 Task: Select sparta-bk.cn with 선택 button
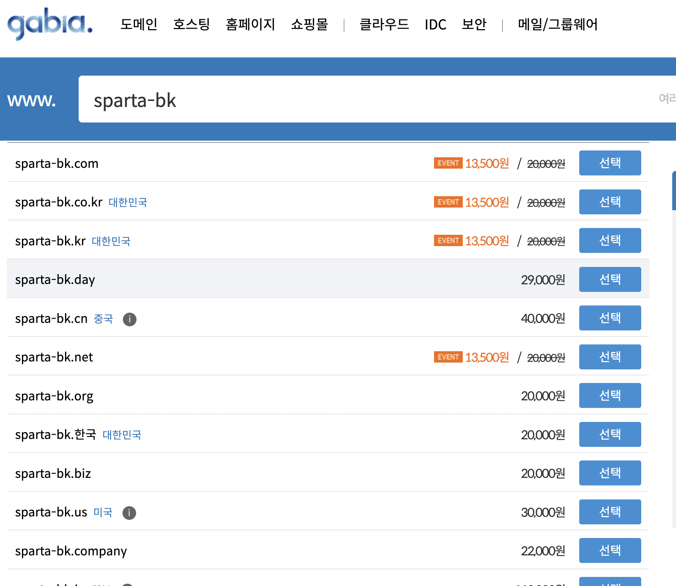(610, 318)
